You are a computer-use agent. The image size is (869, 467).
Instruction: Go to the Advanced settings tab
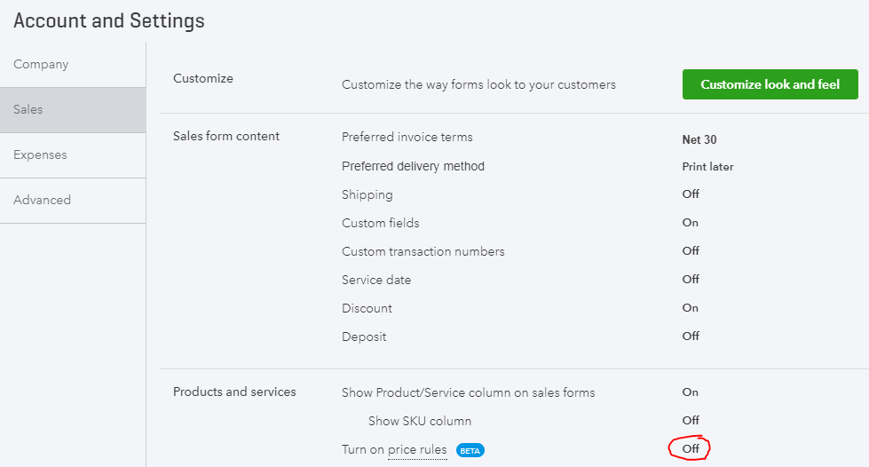(73, 201)
